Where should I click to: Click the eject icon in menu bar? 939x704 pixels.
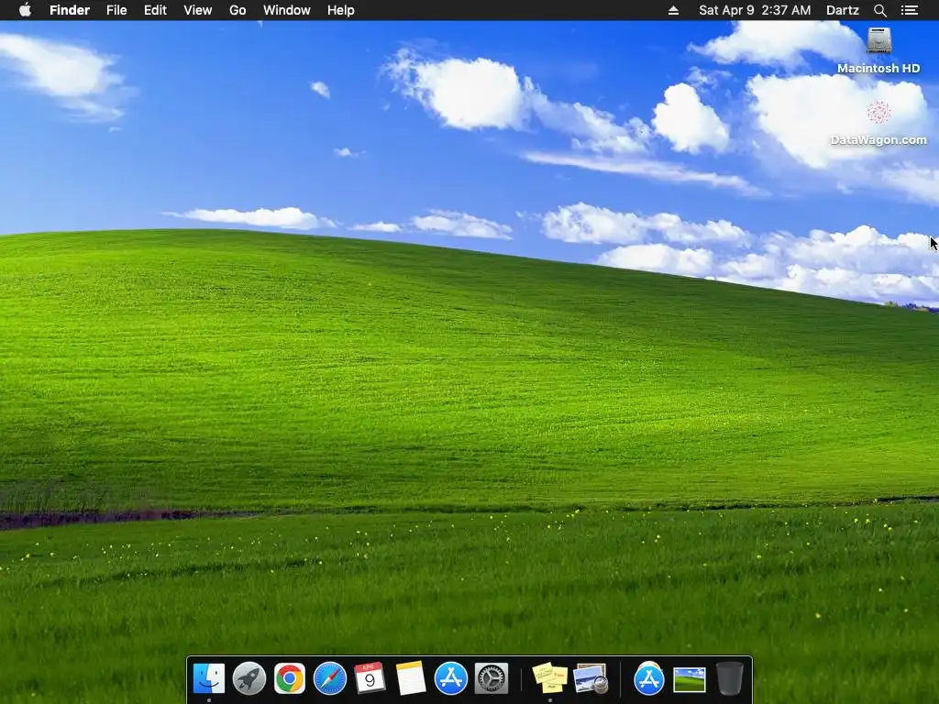(x=673, y=10)
